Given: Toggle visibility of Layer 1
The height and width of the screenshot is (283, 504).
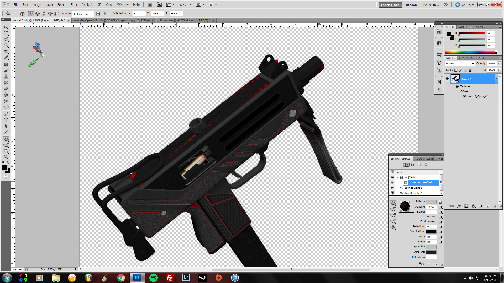Looking at the screenshot, I should [x=447, y=79].
